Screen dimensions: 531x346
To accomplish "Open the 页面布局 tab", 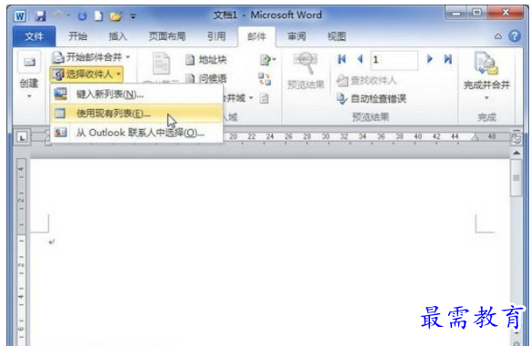I will [167, 36].
